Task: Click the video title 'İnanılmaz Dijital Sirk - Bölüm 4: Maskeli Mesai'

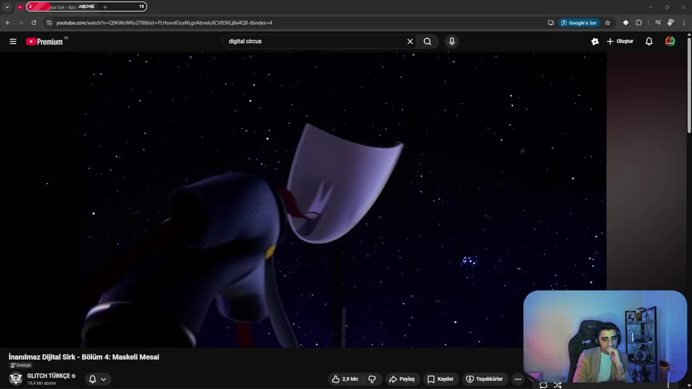Action: [x=84, y=357]
